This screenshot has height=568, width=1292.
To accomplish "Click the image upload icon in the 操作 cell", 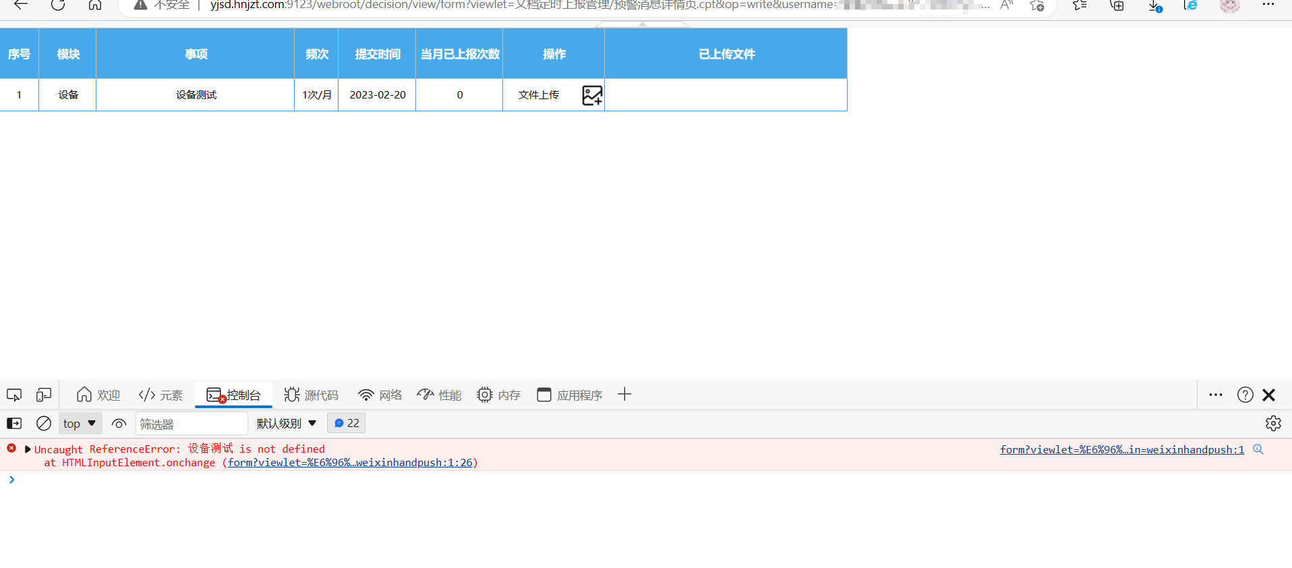I will (592, 95).
